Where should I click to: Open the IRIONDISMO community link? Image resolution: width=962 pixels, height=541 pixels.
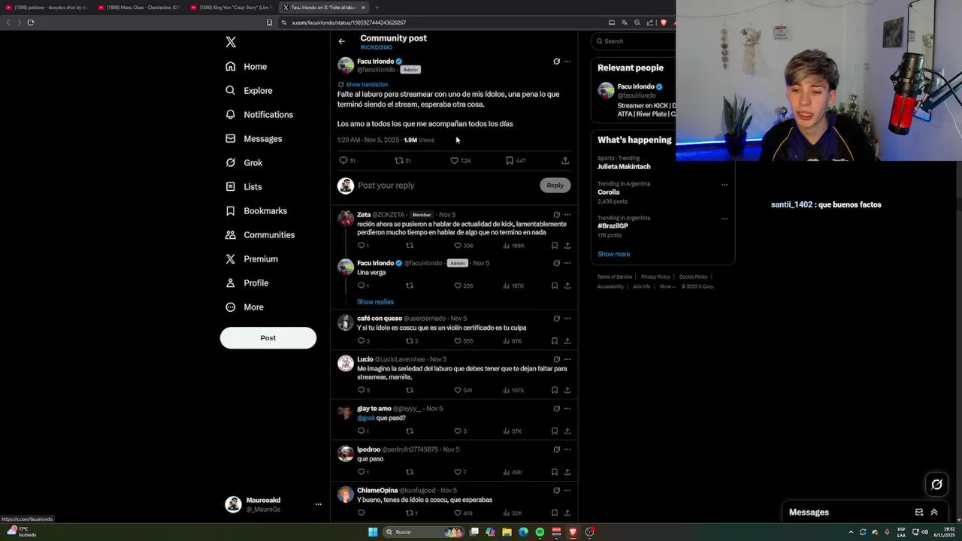(x=377, y=47)
